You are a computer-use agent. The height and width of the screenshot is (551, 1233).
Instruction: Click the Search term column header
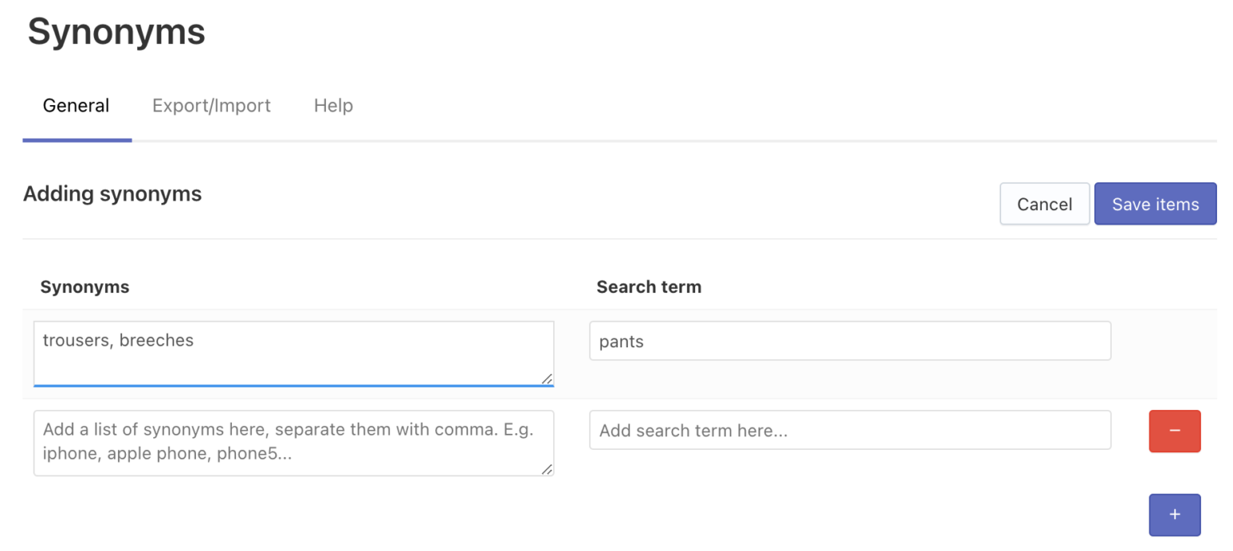[649, 286]
